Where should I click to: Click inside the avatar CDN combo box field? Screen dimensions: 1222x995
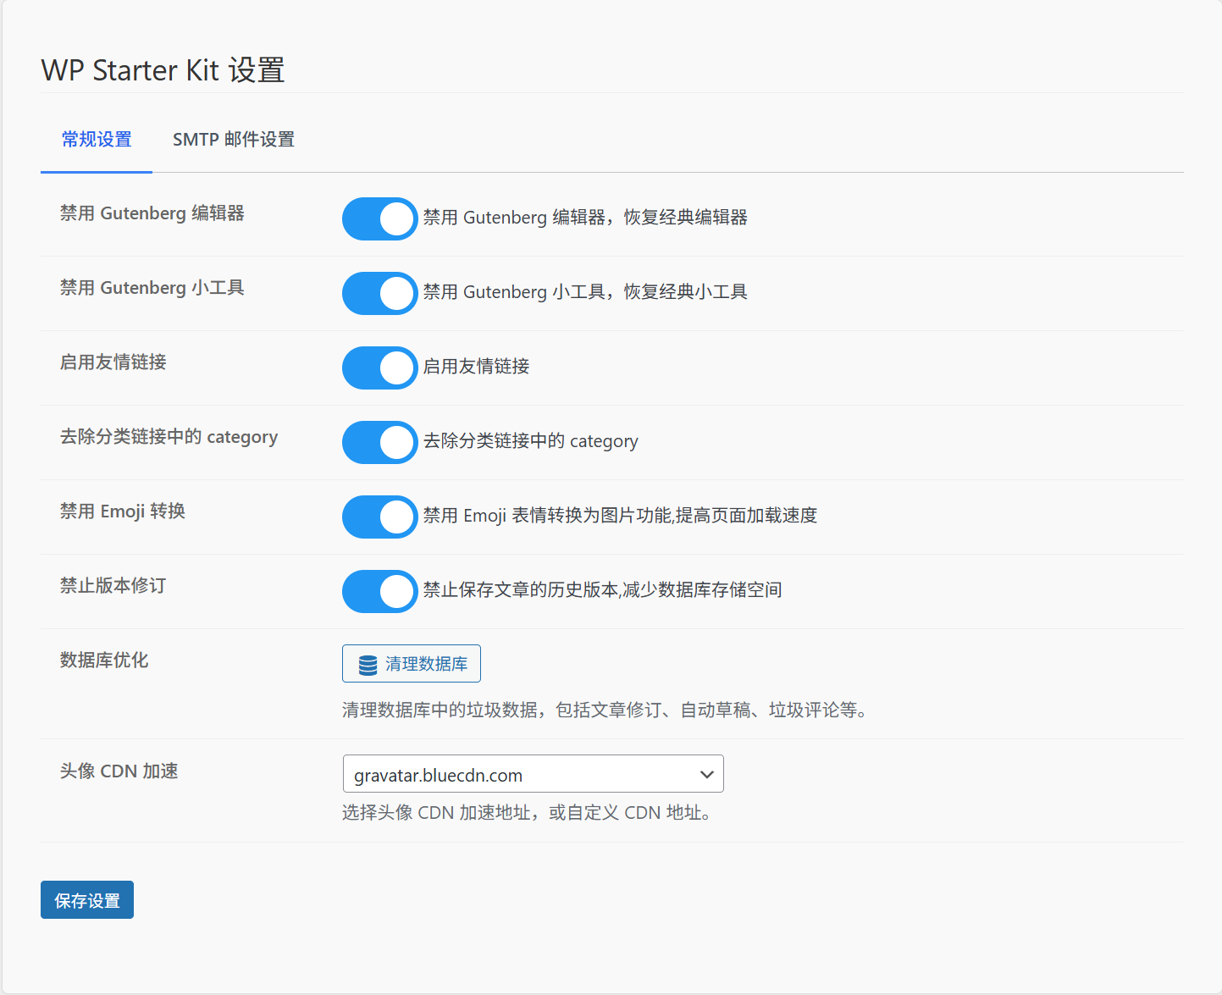pyautogui.click(x=508, y=773)
